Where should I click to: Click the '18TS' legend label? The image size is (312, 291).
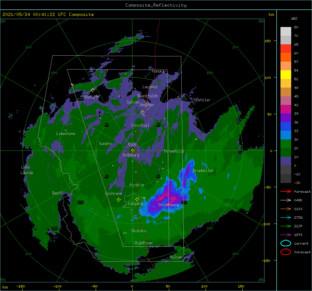(x=298, y=235)
